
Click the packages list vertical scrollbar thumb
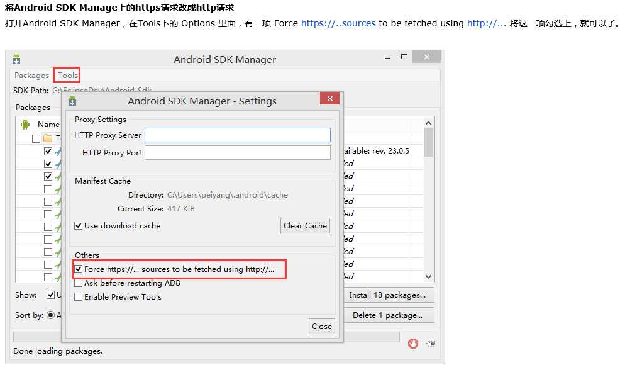pos(428,142)
